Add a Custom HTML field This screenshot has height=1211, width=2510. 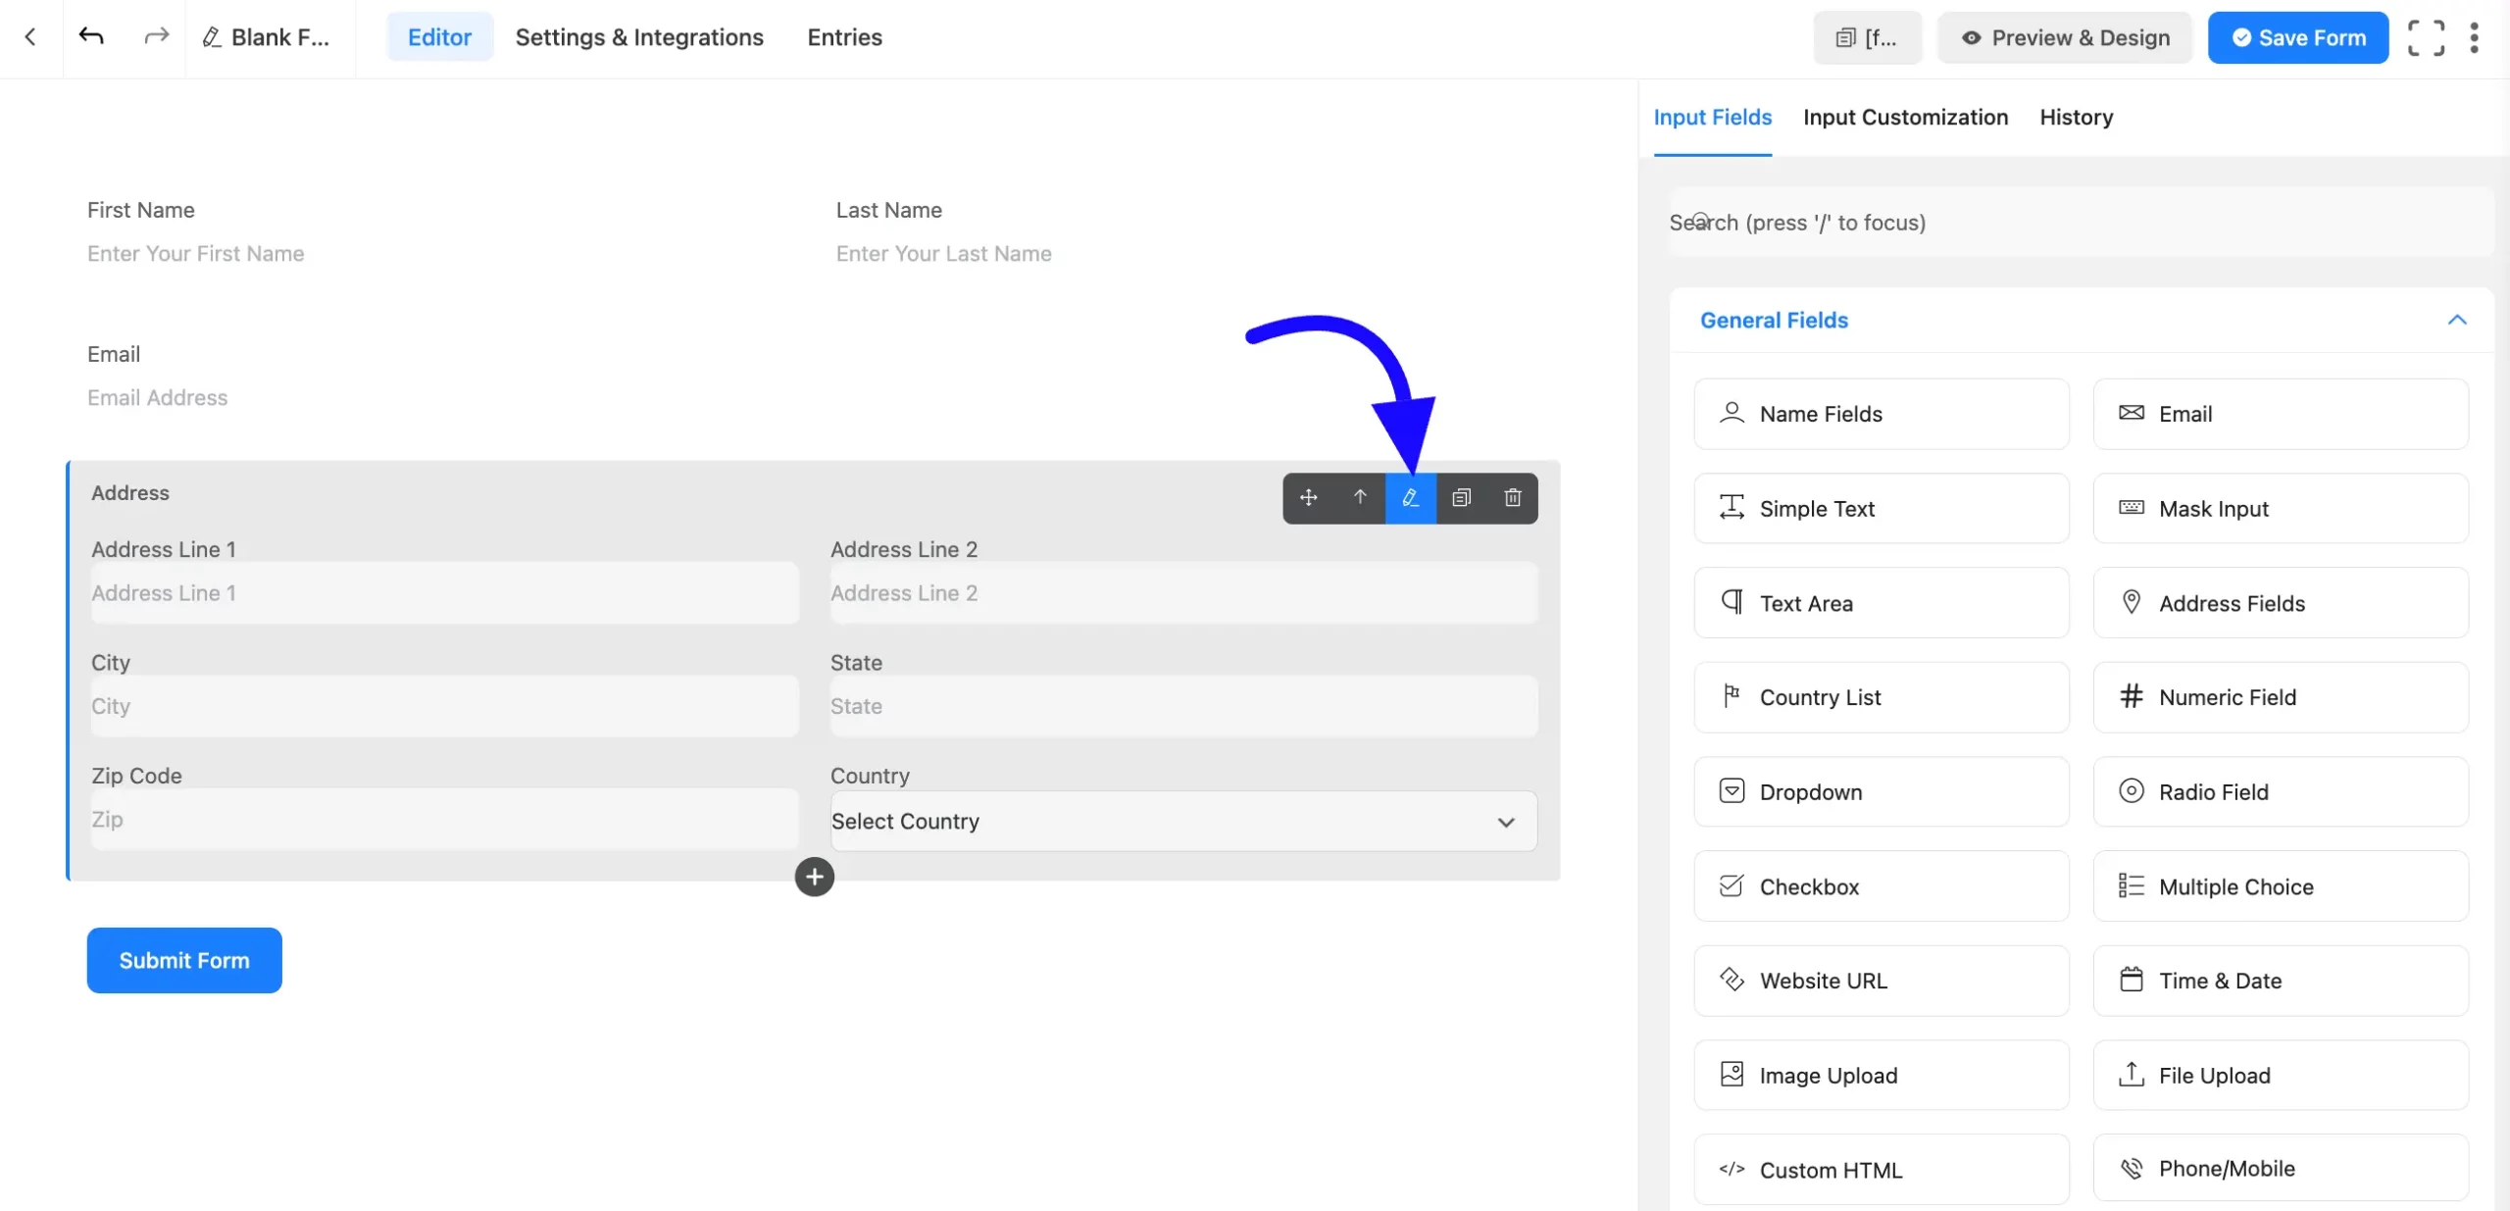1881,1169
